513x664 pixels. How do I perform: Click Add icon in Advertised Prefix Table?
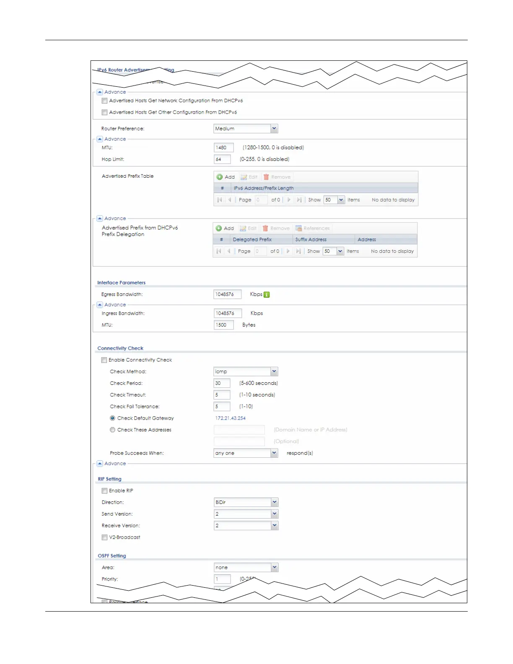220,177
